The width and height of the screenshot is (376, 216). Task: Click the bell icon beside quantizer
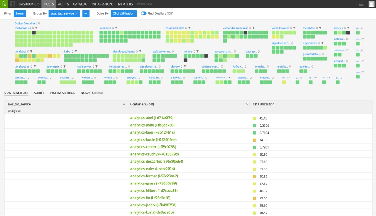coord(113,28)
